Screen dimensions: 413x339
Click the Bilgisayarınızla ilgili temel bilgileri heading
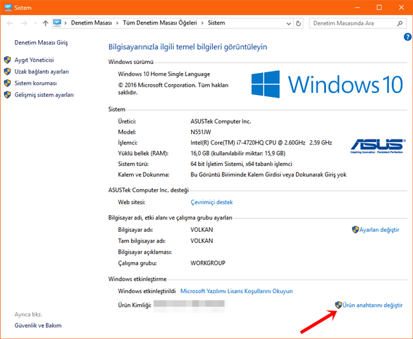coord(188,47)
